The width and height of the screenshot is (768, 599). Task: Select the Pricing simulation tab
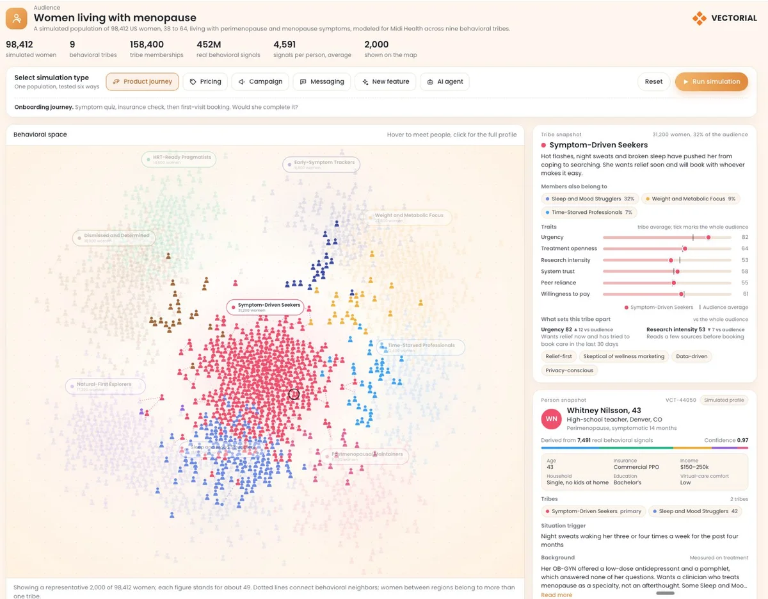click(205, 81)
